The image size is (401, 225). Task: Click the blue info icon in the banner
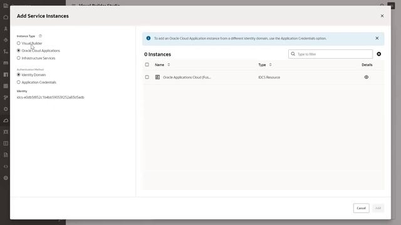pyautogui.click(x=148, y=38)
